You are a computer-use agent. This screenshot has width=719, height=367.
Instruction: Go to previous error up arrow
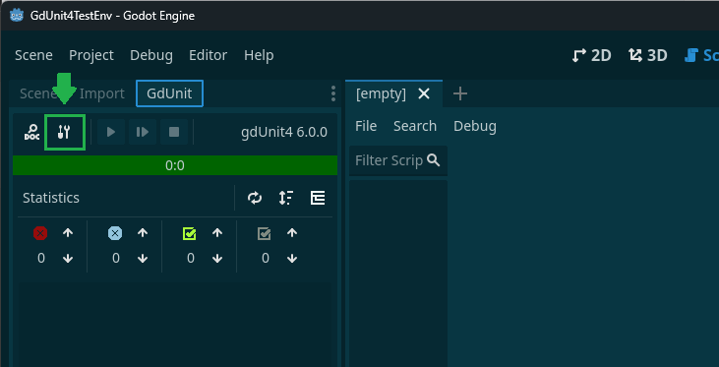[68, 233]
